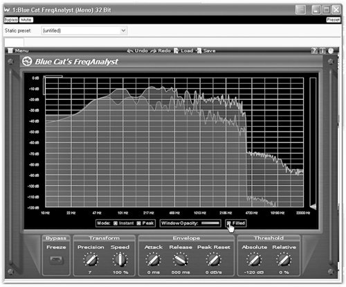Click the W host icon in title bar
Viewport: 346px width, 287px height.
[x=7, y=10]
